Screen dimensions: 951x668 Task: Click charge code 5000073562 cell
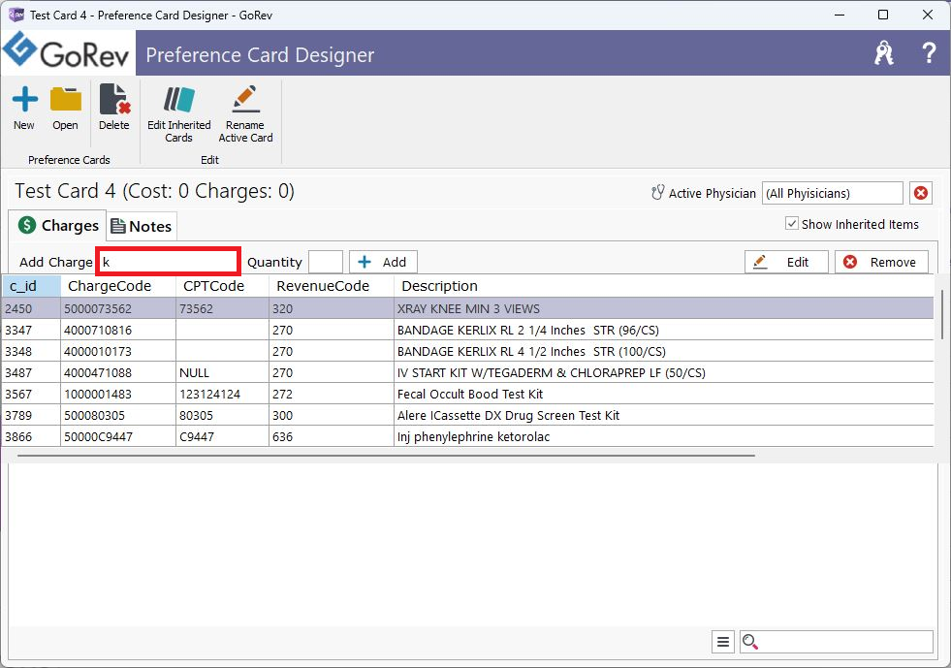pyautogui.click(x=118, y=308)
